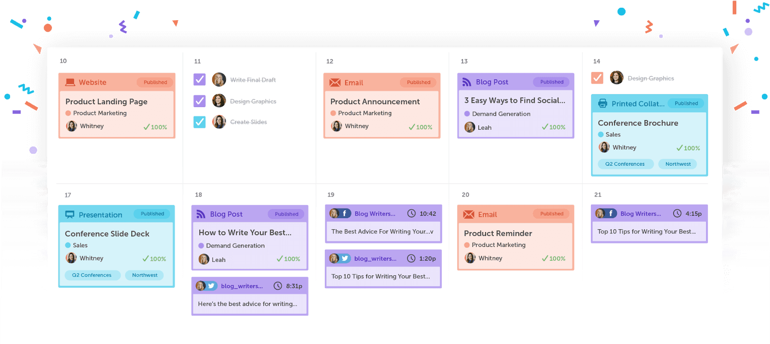This screenshot has width=770, height=344.
Task: Open the Conference Slide Deck title
Action: coord(107,233)
